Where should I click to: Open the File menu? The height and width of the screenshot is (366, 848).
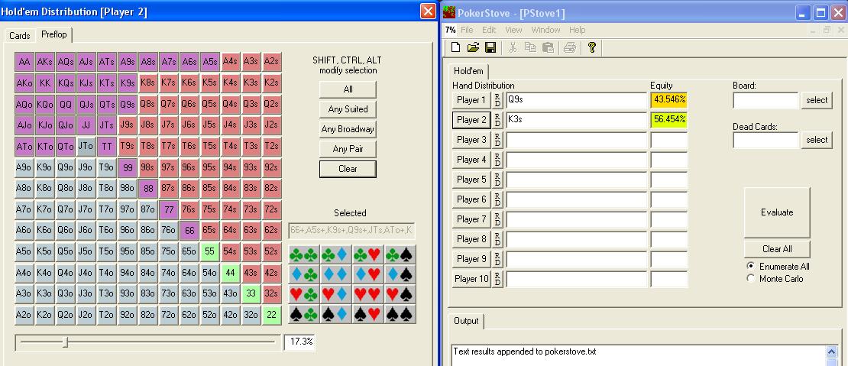[467, 30]
